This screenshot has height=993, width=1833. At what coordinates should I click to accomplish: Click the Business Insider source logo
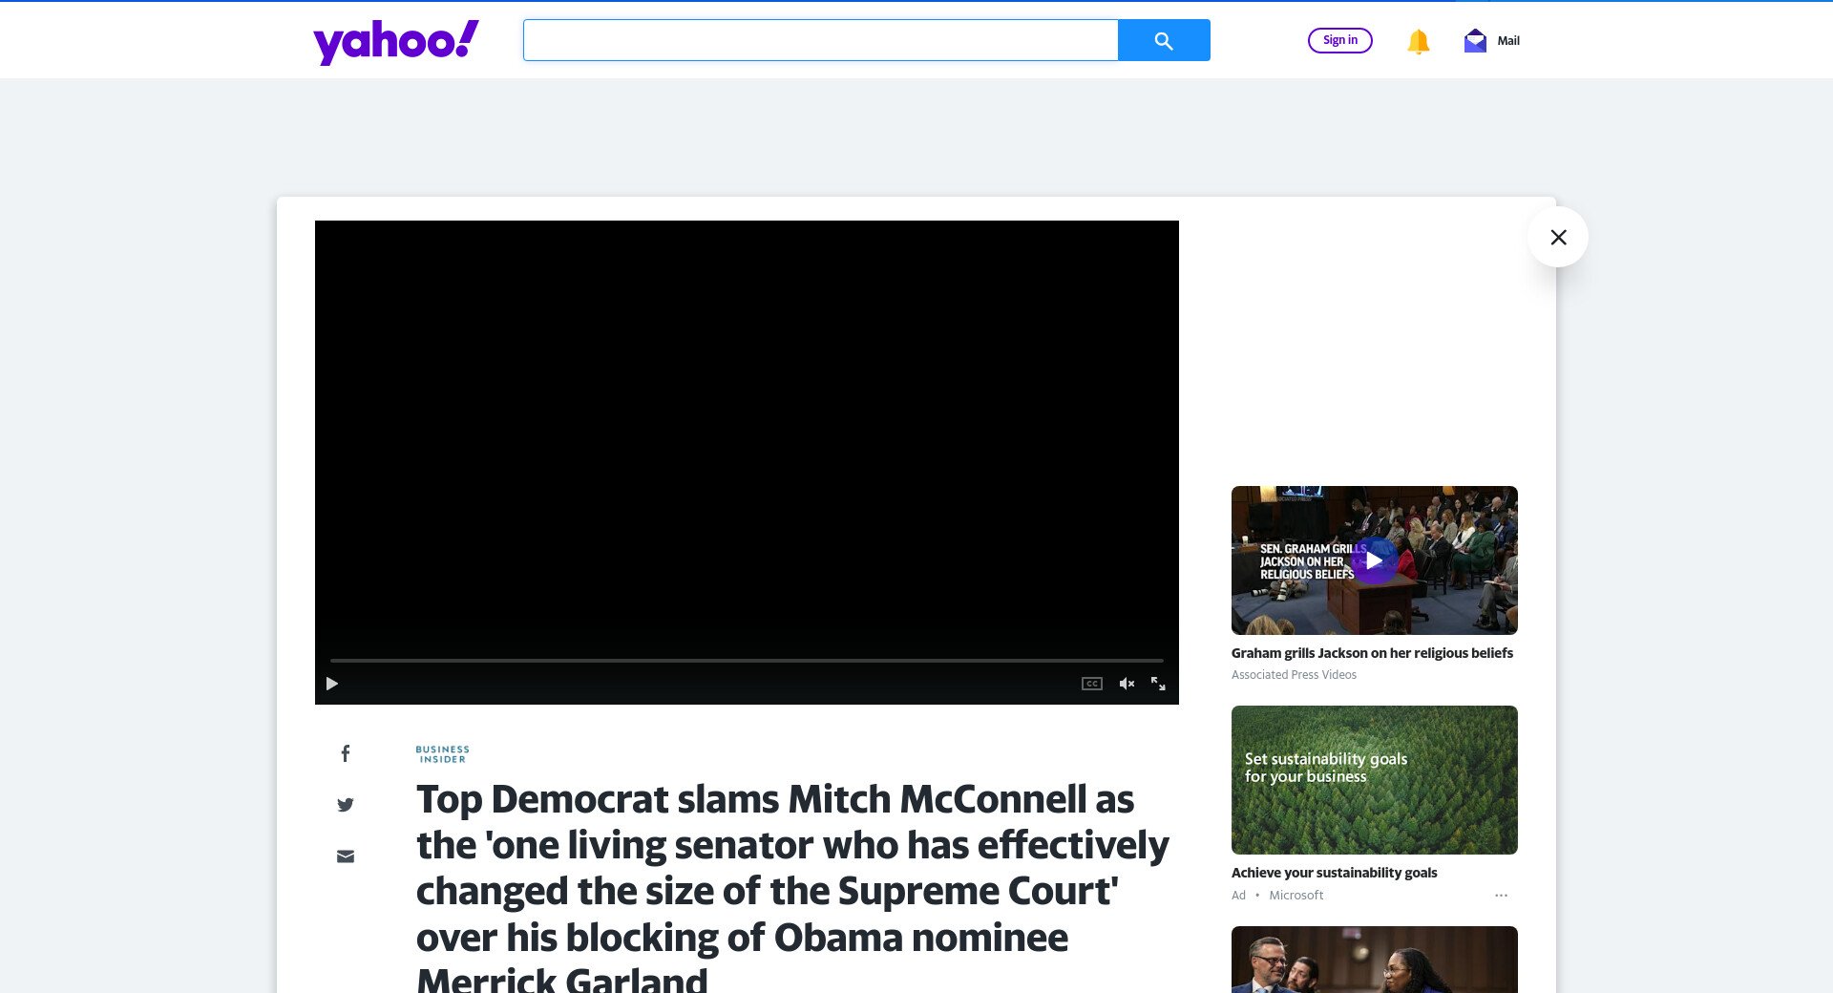point(442,754)
